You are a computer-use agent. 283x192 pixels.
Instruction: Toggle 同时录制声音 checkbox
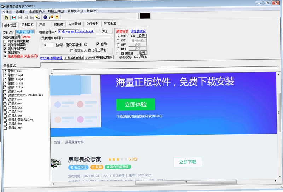click(x=5, y=45)
